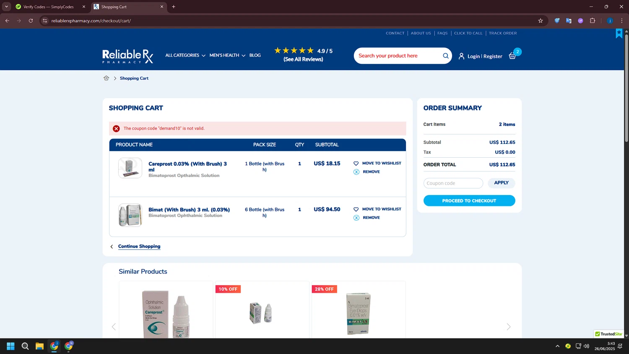Screen dimensions: 629x354
Task: Click the Careprost Ophthalmic Solution similar product image
Action: coord(166,314)
